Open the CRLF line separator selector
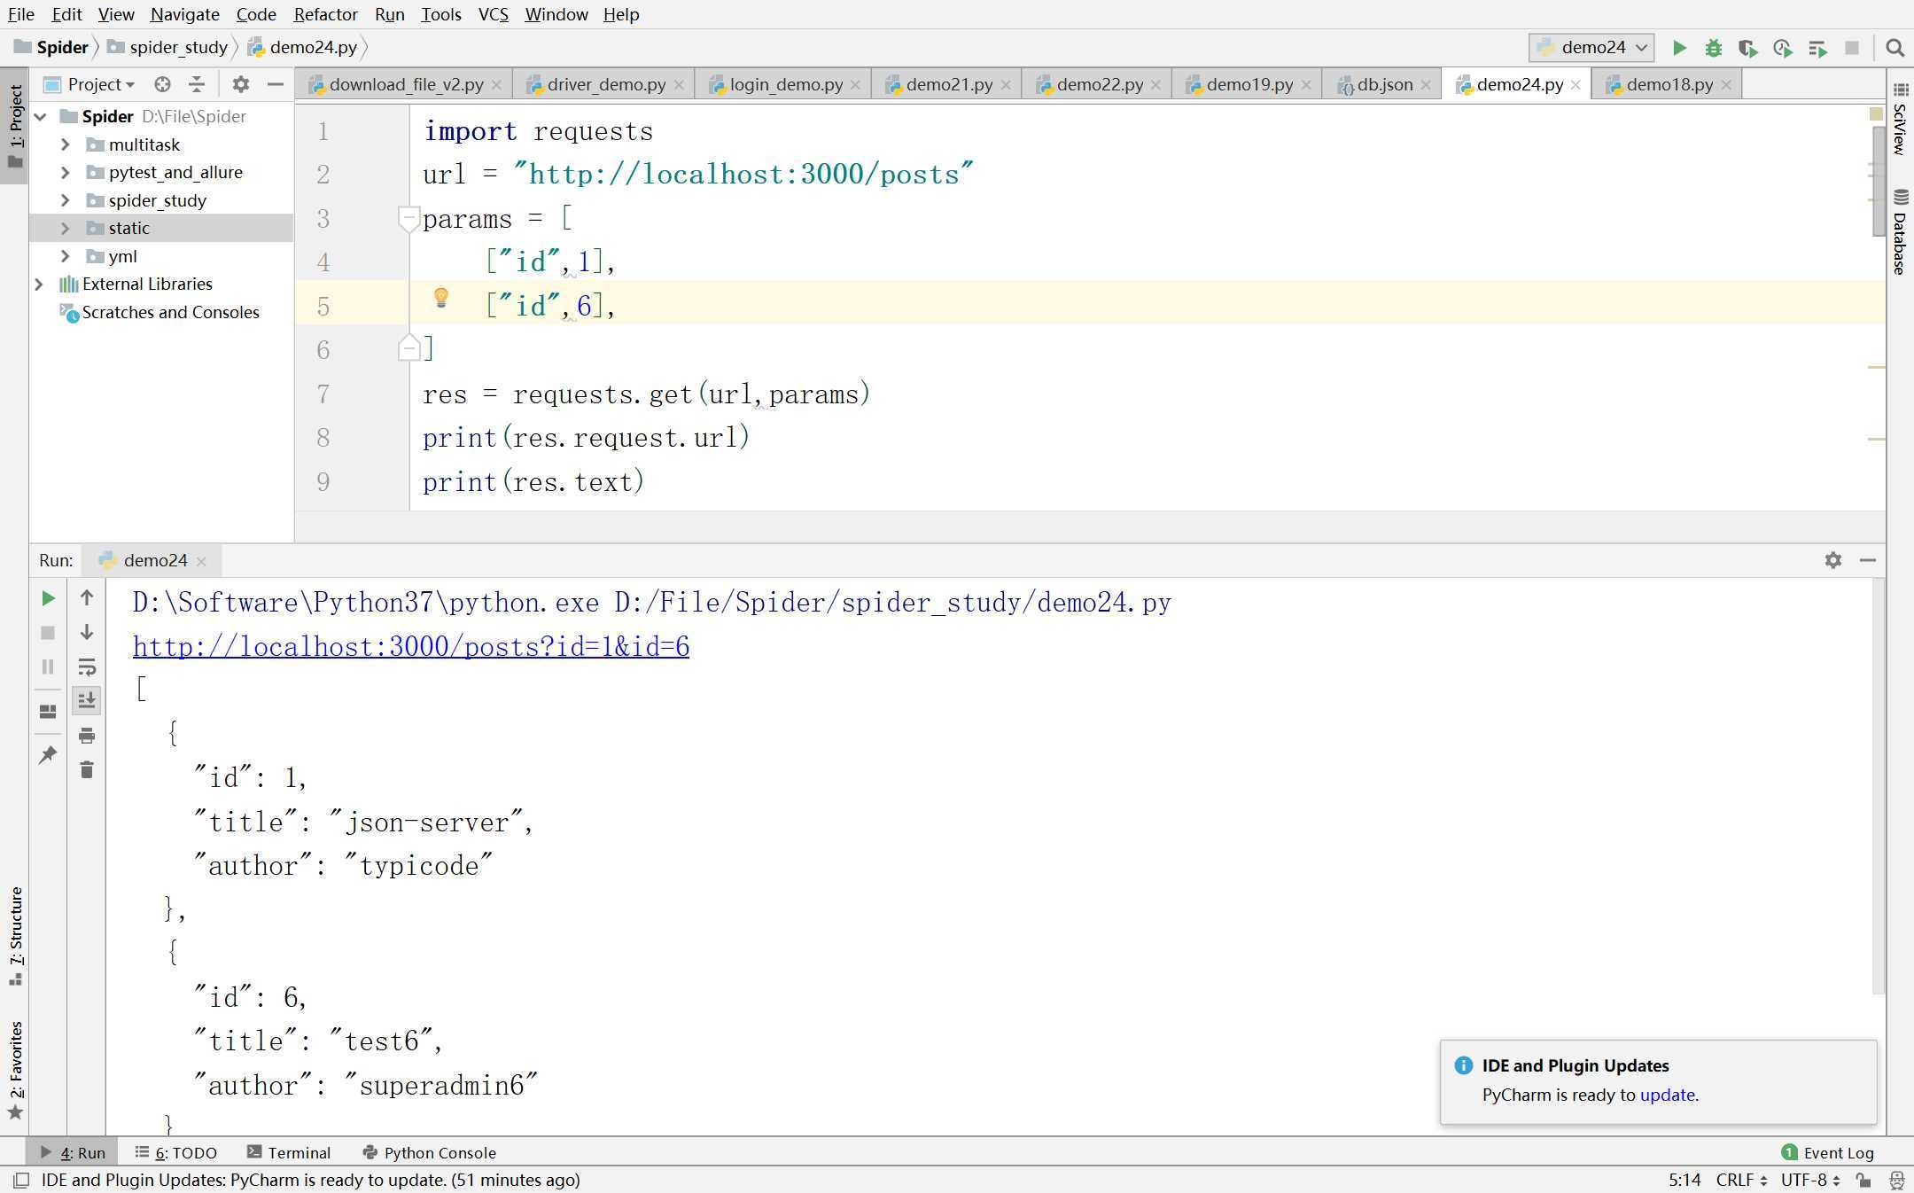Viewport: 1914px width, 1193px height. coord(1740,1180)
